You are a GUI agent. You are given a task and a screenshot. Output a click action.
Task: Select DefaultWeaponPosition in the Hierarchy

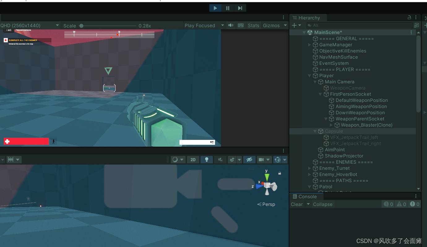(x=362, y=100)
